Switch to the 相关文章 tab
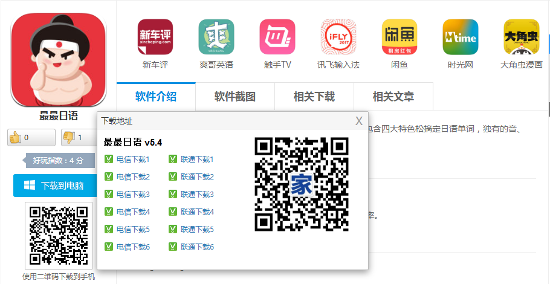The height and width of the screenshot is (284, 550). (393, 97)
